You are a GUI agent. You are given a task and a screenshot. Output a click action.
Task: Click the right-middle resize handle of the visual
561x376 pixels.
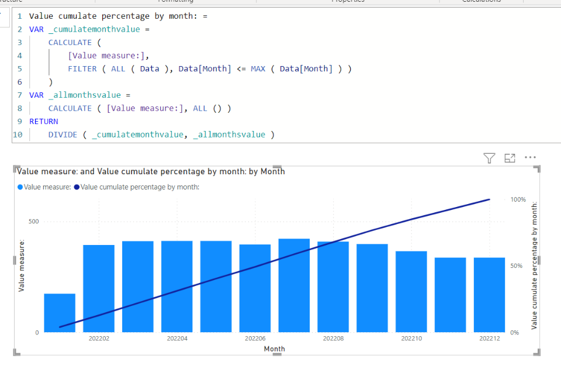tap(538, 260)
